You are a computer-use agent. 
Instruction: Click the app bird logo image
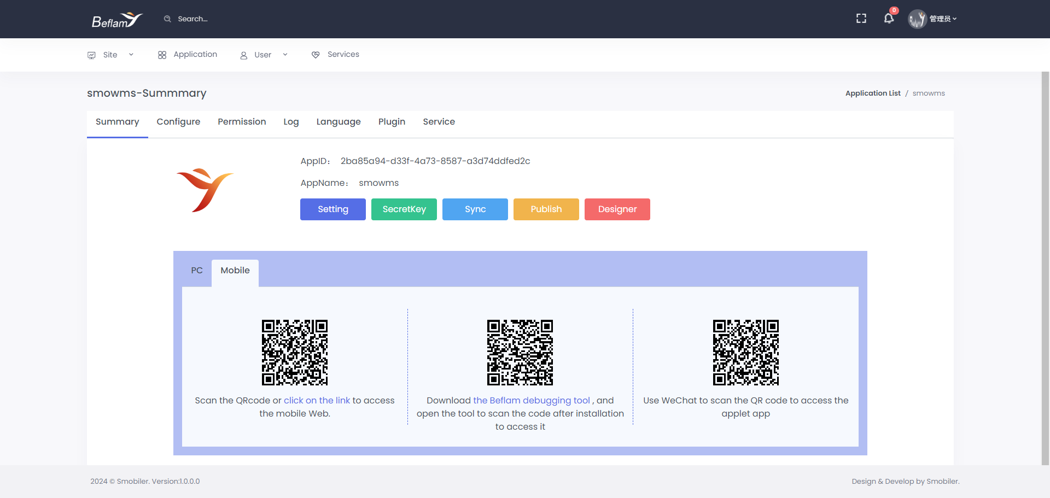click(x=205, y=190)
